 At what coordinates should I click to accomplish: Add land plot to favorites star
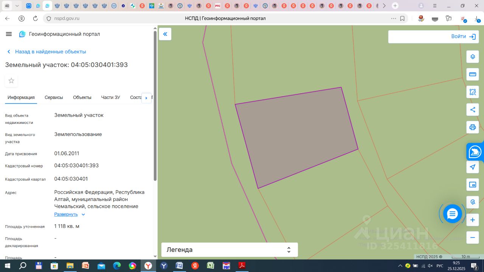coord(11,80)
